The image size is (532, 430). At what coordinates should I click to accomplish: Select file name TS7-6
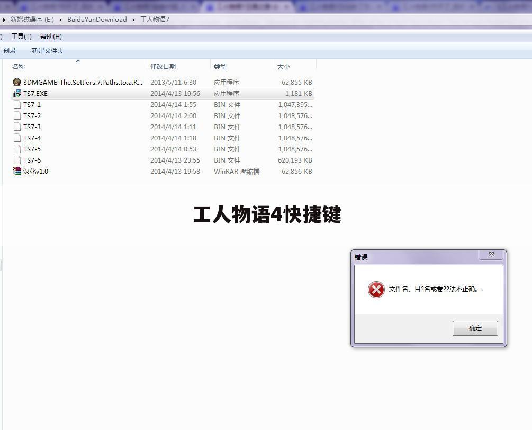click(32, 160)
